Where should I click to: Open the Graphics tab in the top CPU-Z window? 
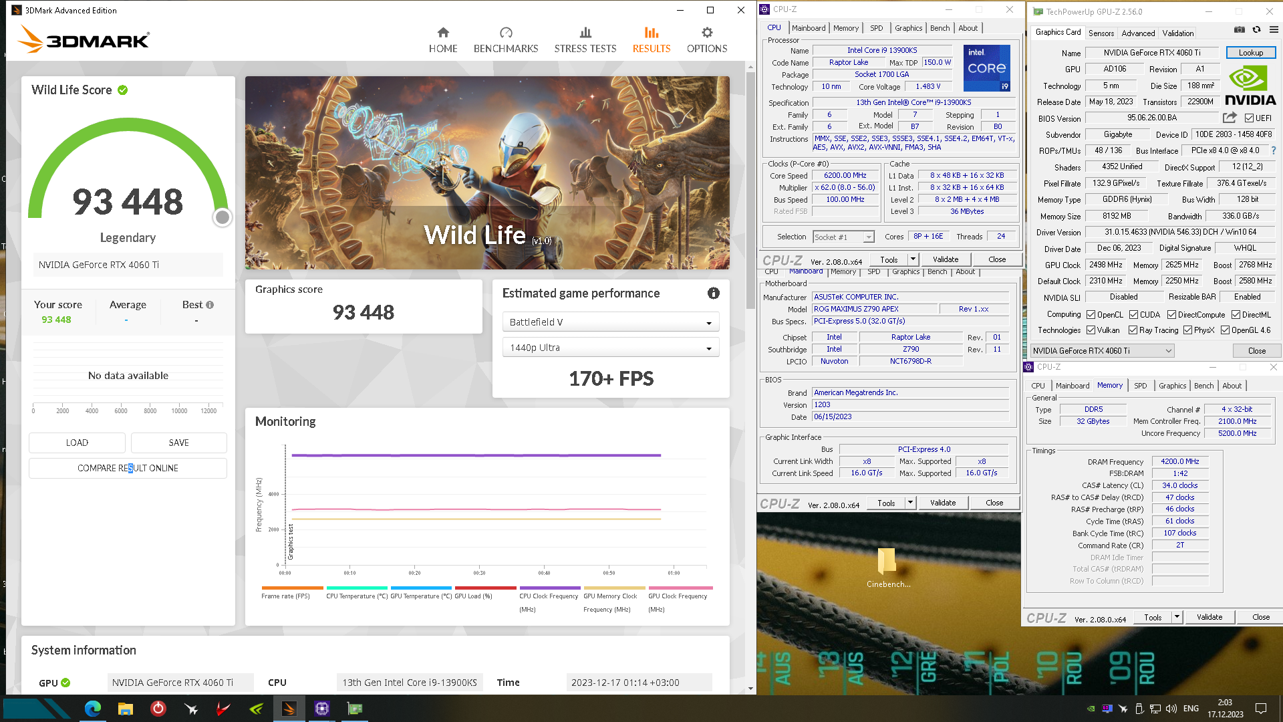[908, 28]
